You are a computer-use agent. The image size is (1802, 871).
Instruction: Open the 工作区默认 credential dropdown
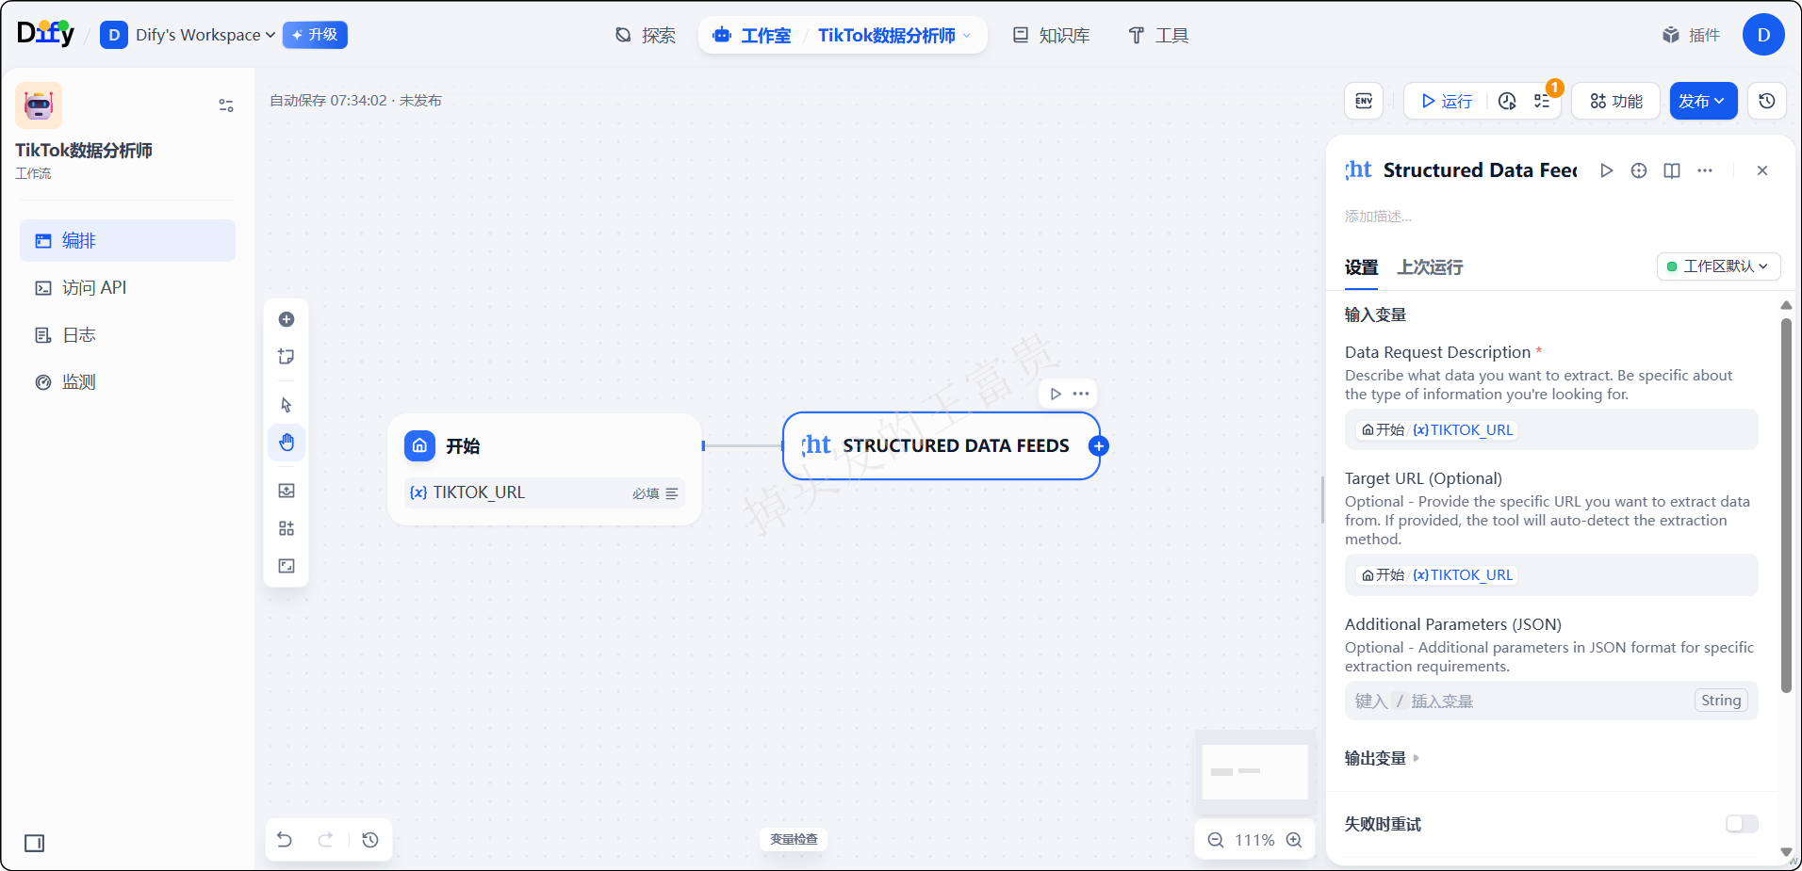click(1719, 266)
